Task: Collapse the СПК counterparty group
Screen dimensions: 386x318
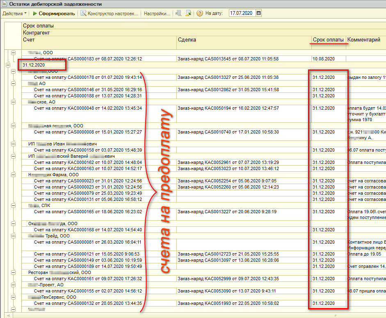Action: click(13, 205)
